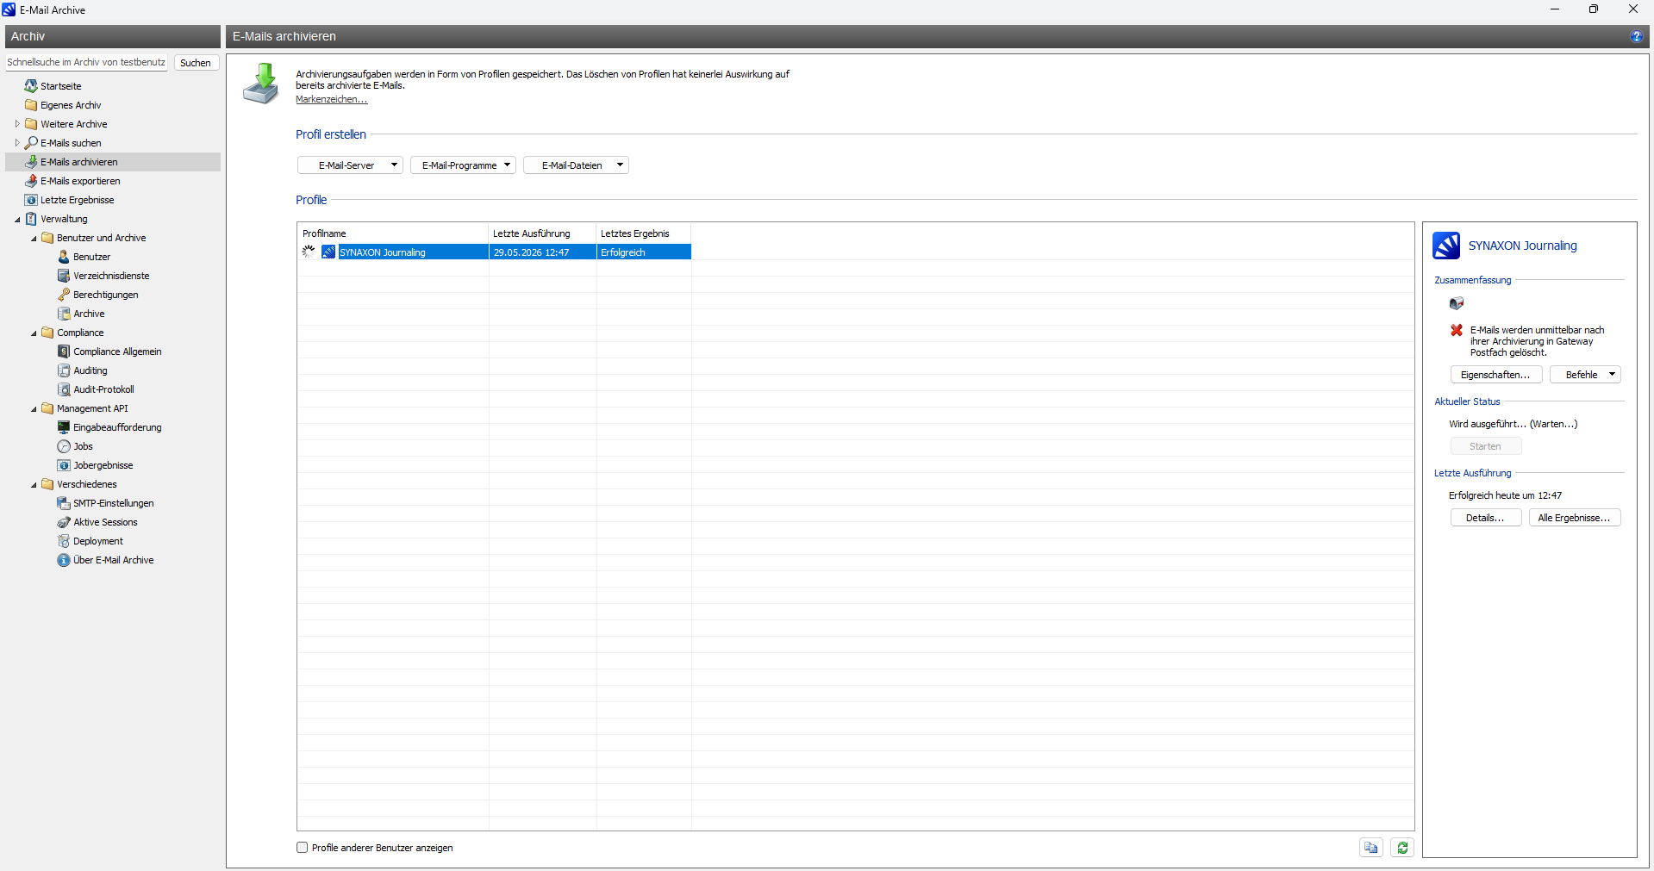This screenshot has width=1654, height=871.
Task: Click the Starten button
Action: click(x=1486, y=446)
